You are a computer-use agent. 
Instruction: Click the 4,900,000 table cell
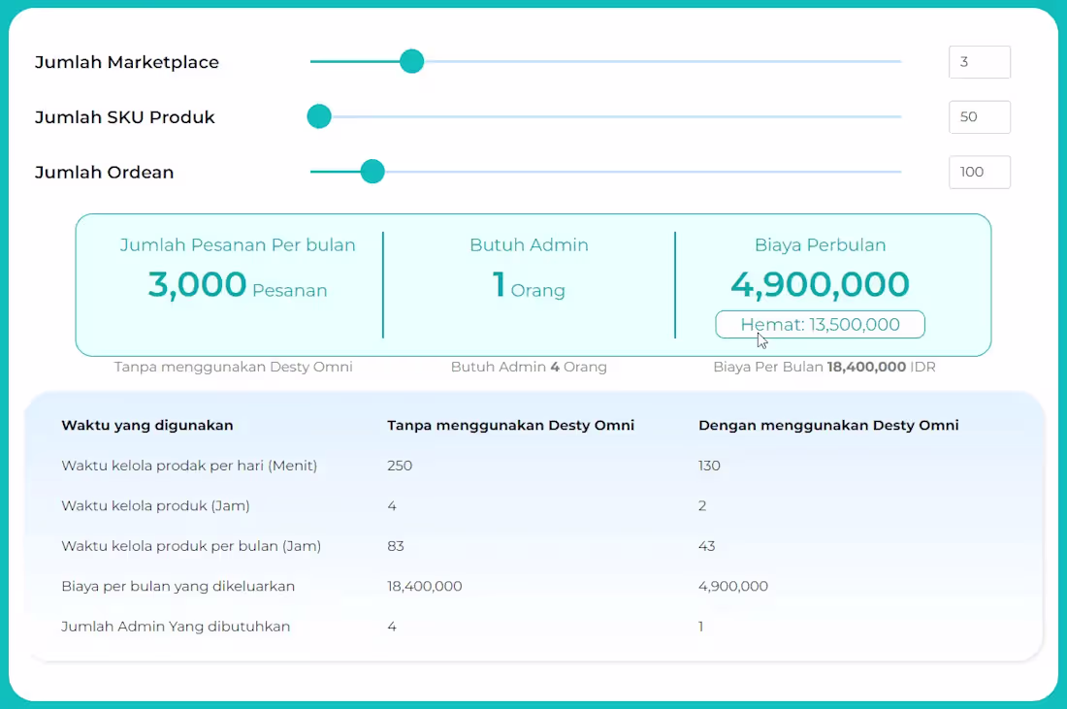click(733, 586)
